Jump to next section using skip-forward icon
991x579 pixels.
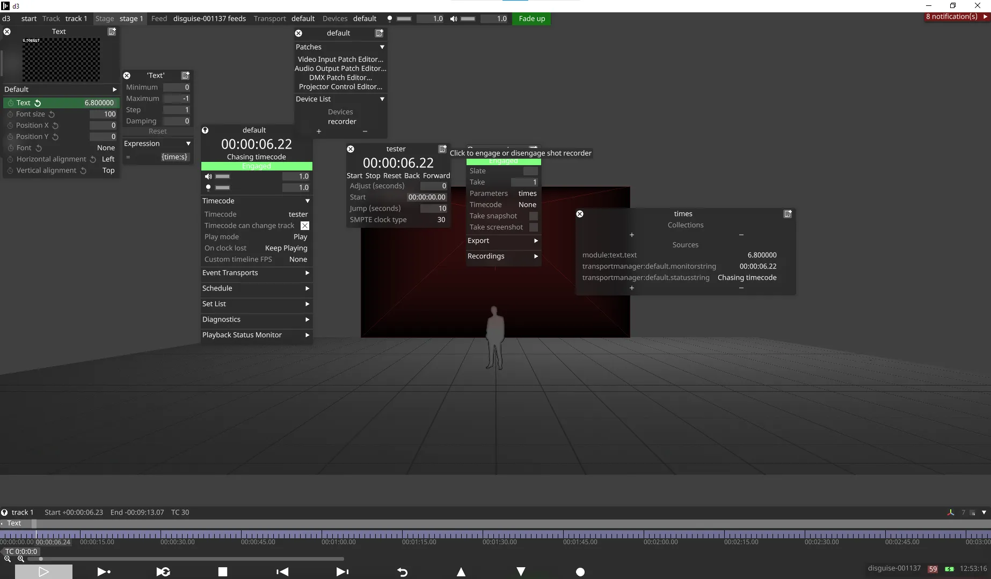coord(342,571)
